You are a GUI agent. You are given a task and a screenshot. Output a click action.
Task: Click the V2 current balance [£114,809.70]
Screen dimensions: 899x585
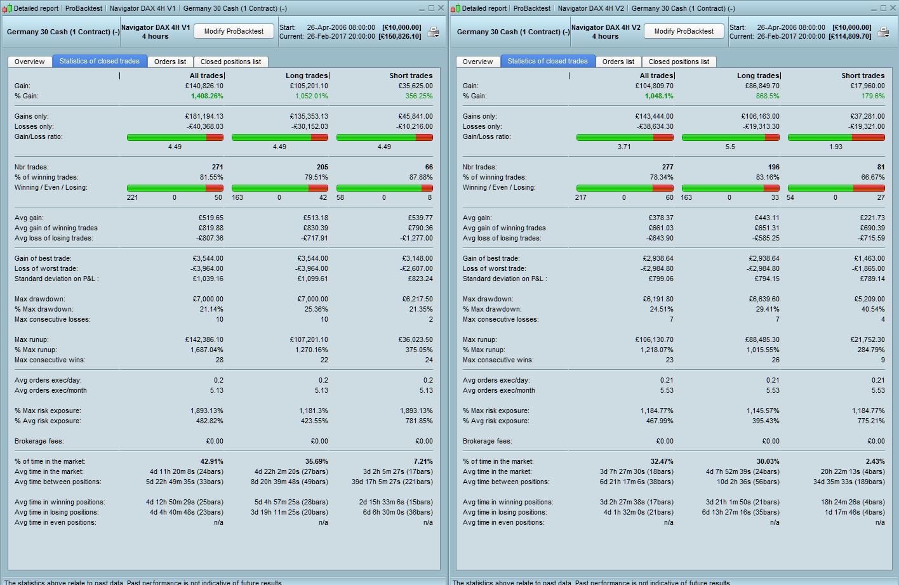coord(849,36)
